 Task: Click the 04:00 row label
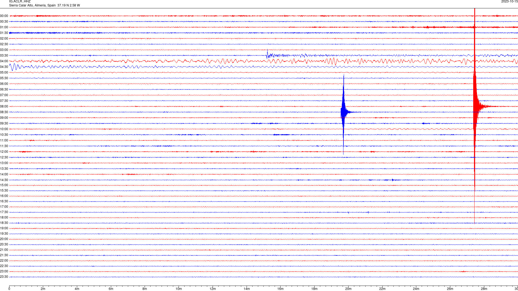click(4, 61)
